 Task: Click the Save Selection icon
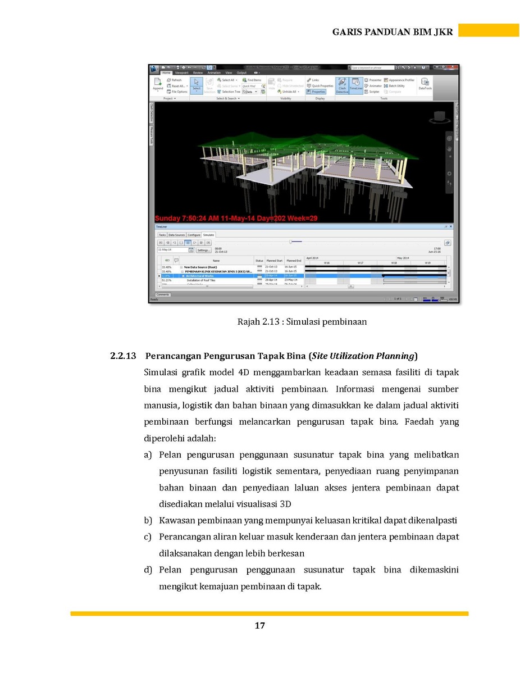point(209,82)
